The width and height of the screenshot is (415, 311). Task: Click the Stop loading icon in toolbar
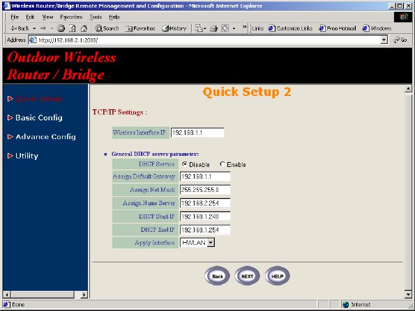click(61, 29)
